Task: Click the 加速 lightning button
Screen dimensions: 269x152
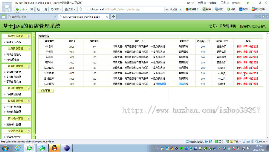Action: pos(173,9)
